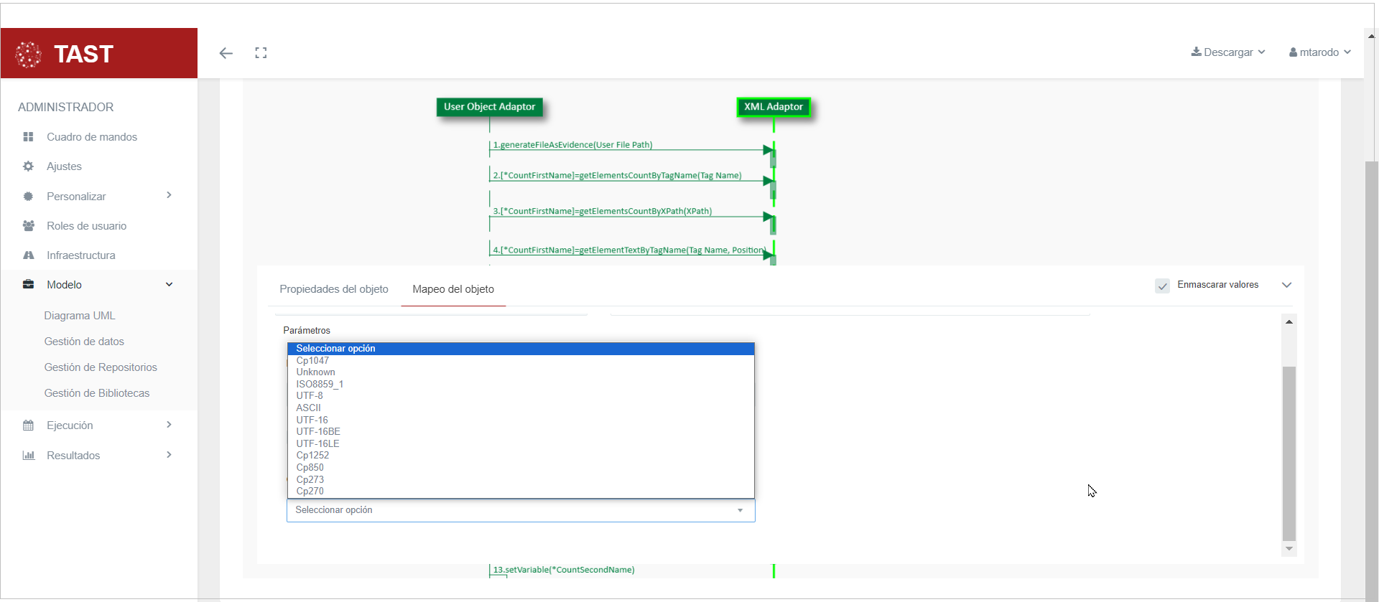
Task: Open the Descargar dropdown menu
Action: [x=1228, y=52]
